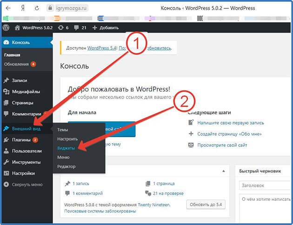The image size is (293, 225).
Task: Click the browser back arrow
Action: [8, 8]
